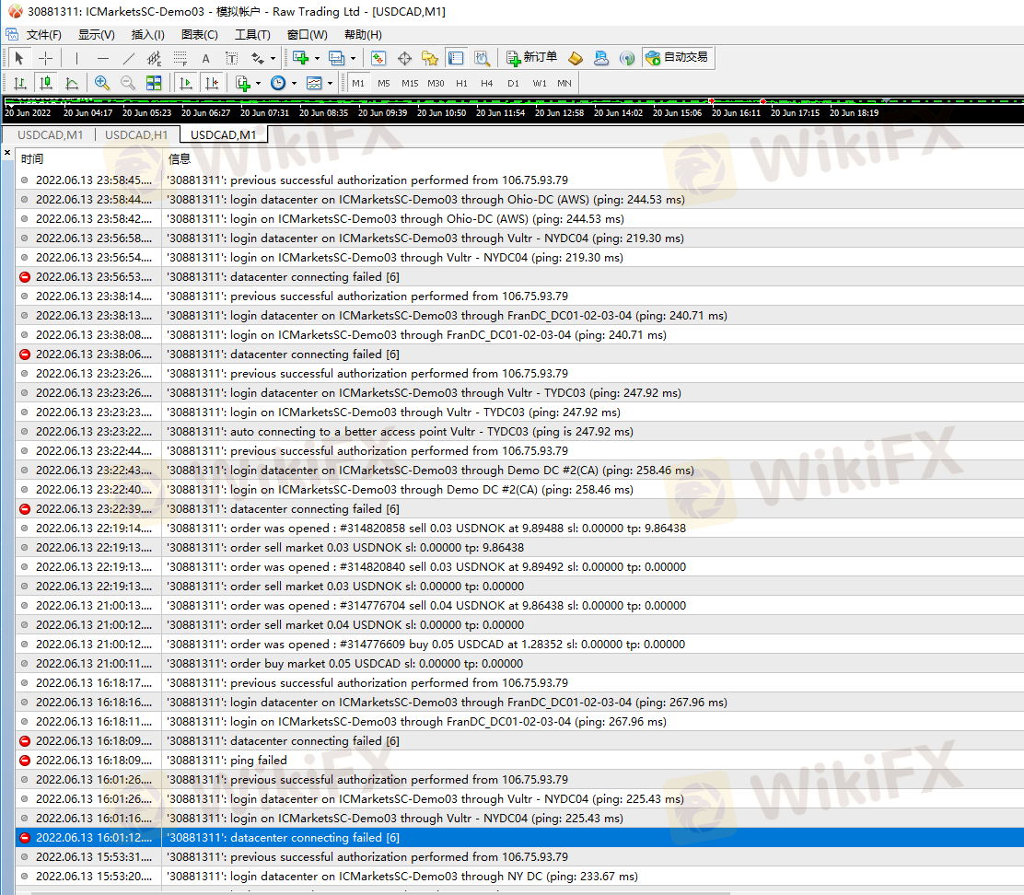The height and width of the screenshot is (895, 1024).
Task: Open the cloud community icon
Action: pyautogui.click(x=600, y=58)
